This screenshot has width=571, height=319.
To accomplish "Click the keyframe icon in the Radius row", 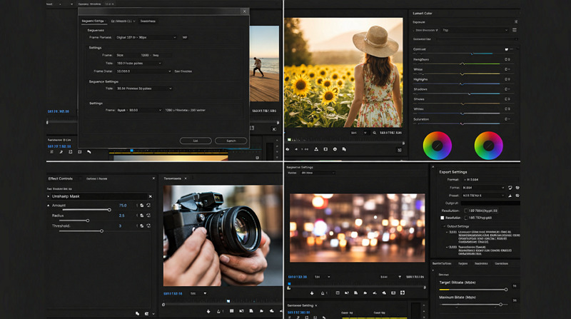I will (x=141, y=216).
